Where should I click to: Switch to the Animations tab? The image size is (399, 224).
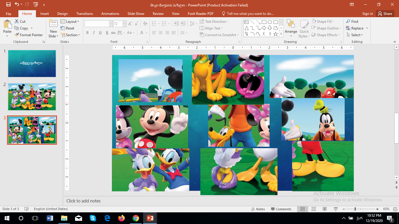tap(110, 14)
